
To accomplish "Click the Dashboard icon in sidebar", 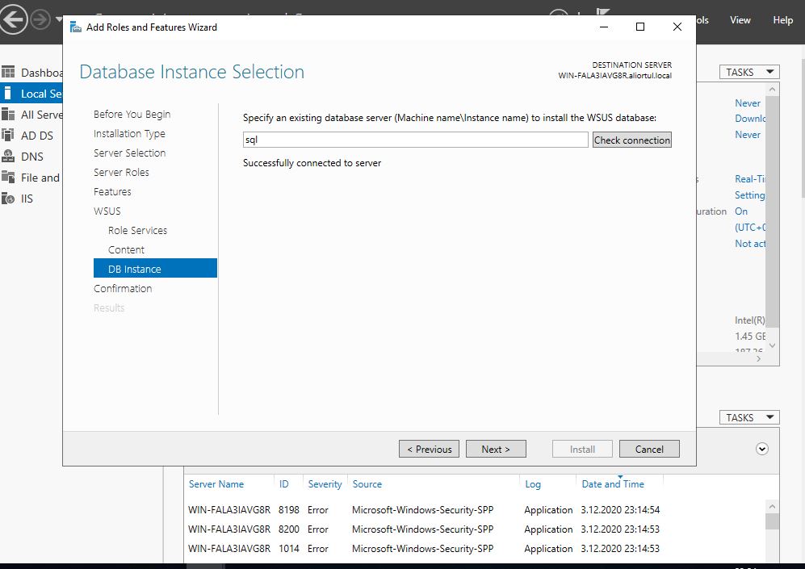I will click(x=8, y=73).
